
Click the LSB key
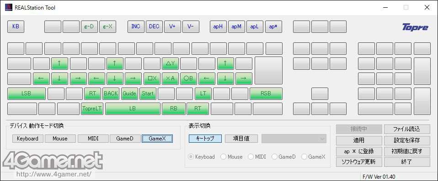26,93
